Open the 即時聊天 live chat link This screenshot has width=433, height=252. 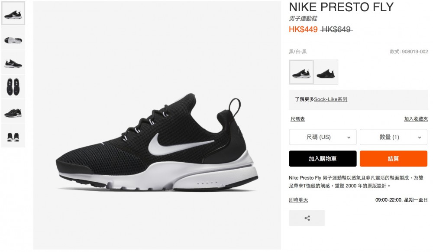tap(298, 200)
